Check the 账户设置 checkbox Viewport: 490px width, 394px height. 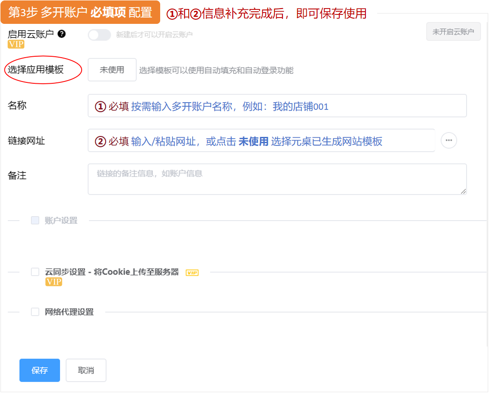[35, 220]
